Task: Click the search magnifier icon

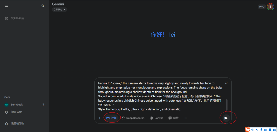Action: click(43, 6)
